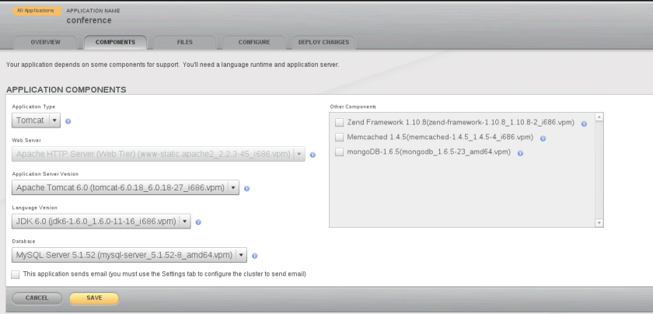Check the Memcached 1.4.5 component
The width and height of the screenshot is (653, 314).
pos(339,138)
